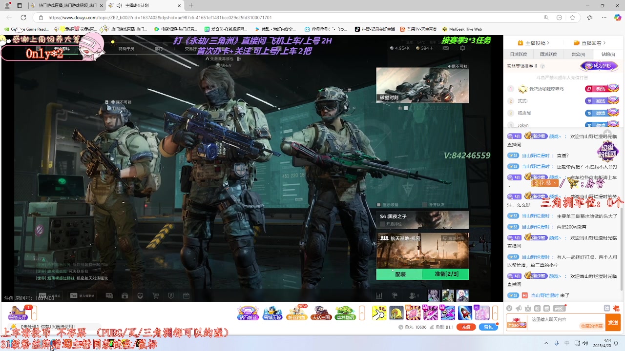Add page to browser favorites star
Screen dimensions: 625x351
[572, 18]
